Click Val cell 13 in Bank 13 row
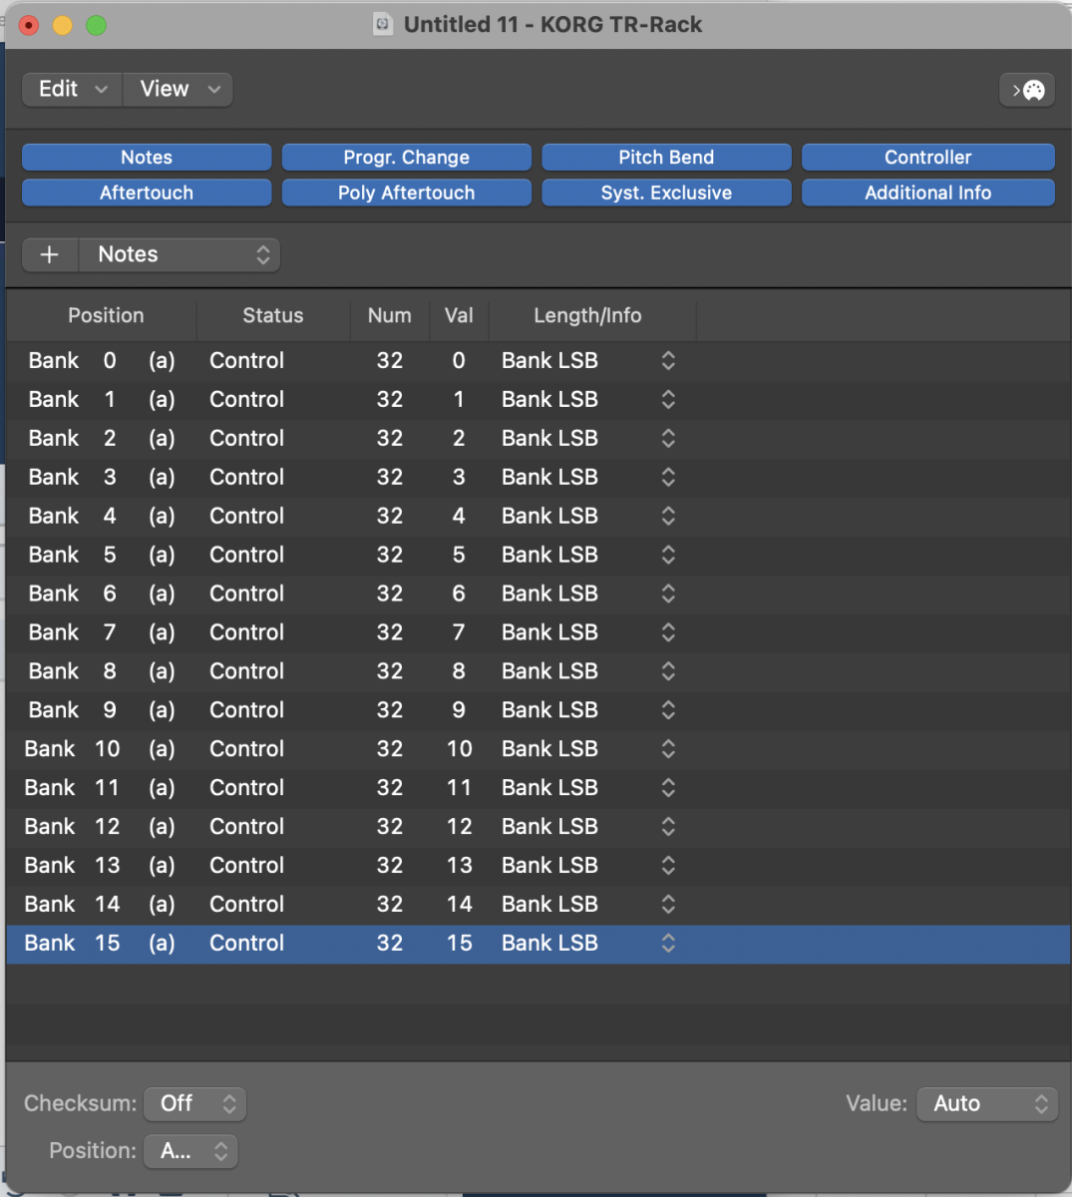Viewport: 1072px width, 1197px height. (x=460, y=867)
